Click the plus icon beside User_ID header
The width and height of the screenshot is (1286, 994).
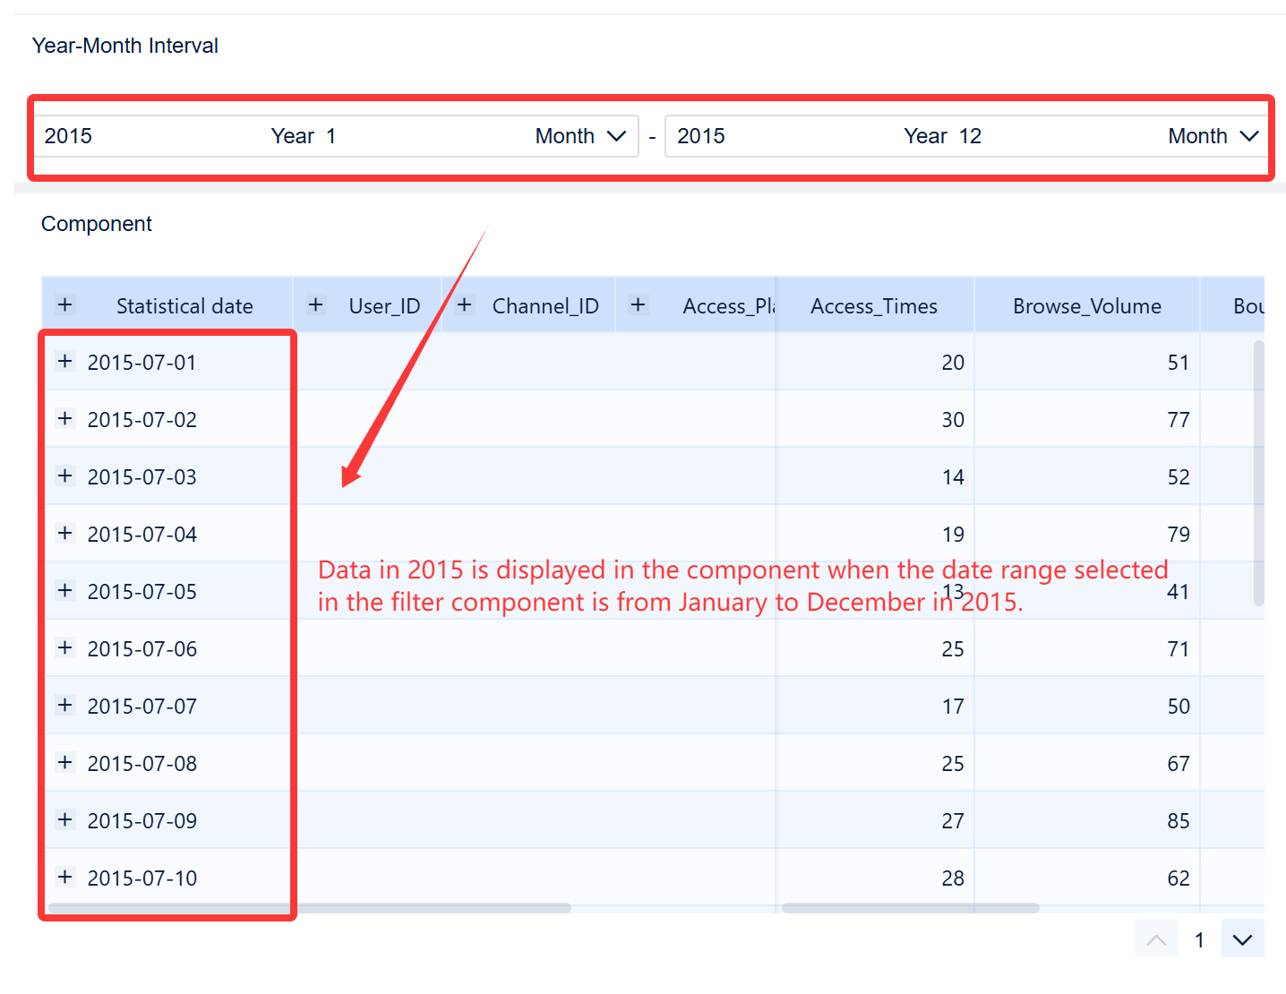pyautogui.click(x=315, y=304)
